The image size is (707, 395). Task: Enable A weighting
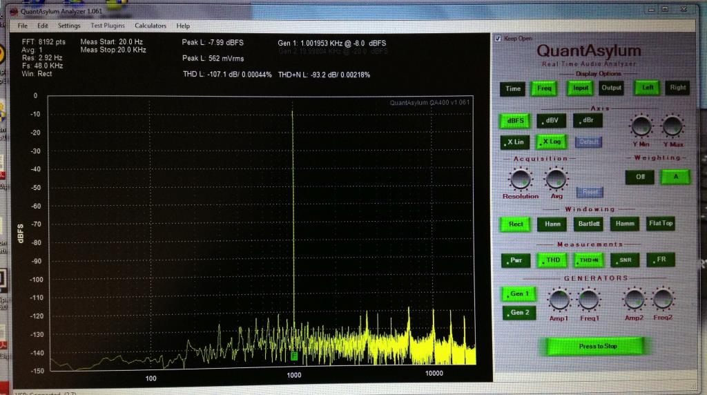(675, 176)
